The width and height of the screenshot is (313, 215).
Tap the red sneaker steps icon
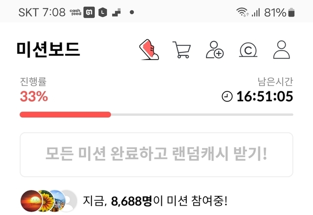coord(149,49)
